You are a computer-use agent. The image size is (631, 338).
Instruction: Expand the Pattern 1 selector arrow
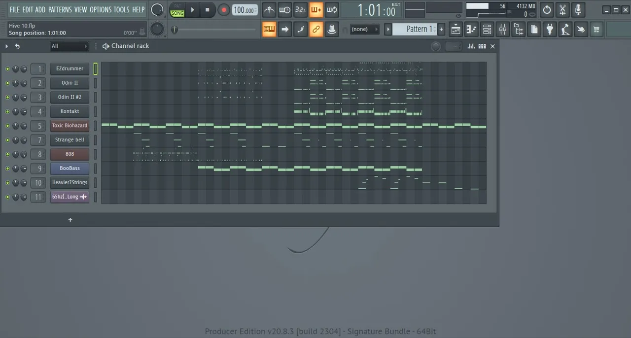(388, 30)
